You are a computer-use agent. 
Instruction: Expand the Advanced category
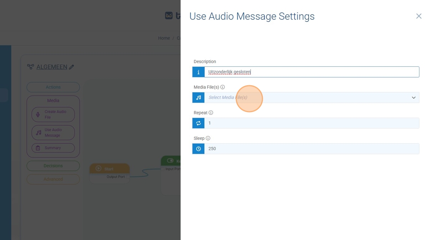(53, 179)
